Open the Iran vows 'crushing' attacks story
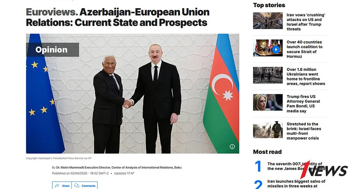This screenshot has width=360, height=189. [306, 22]
